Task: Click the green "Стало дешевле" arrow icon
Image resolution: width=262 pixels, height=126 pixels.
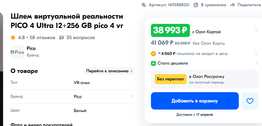Action: point(153,63)
